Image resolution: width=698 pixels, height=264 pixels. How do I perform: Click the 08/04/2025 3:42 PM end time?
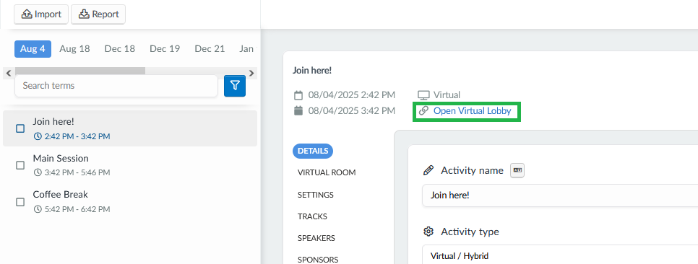[352, 110]
